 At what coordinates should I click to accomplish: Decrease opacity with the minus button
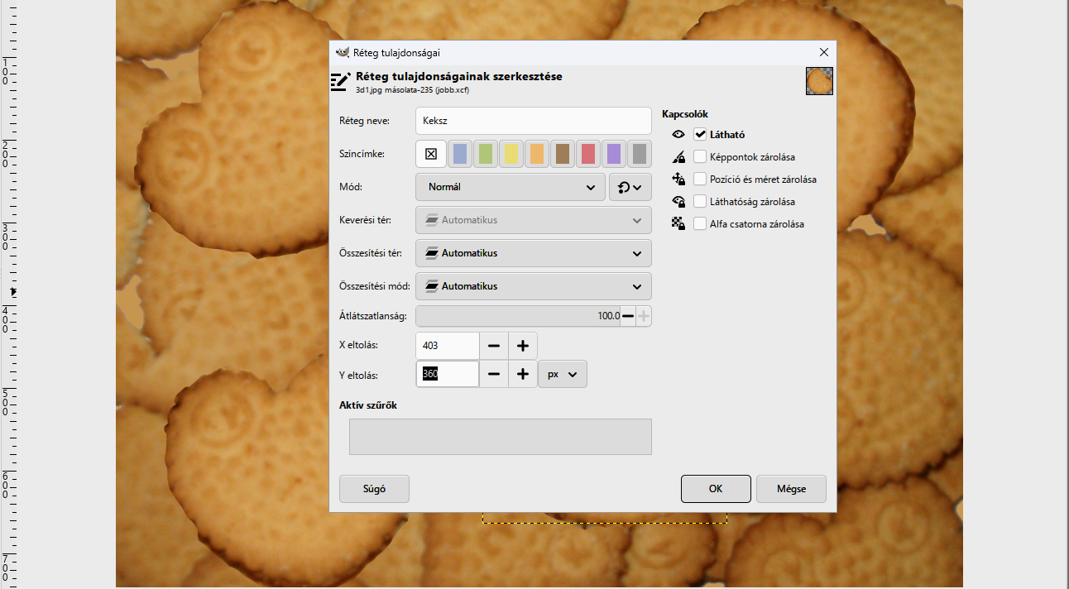(x=628, y=316)
